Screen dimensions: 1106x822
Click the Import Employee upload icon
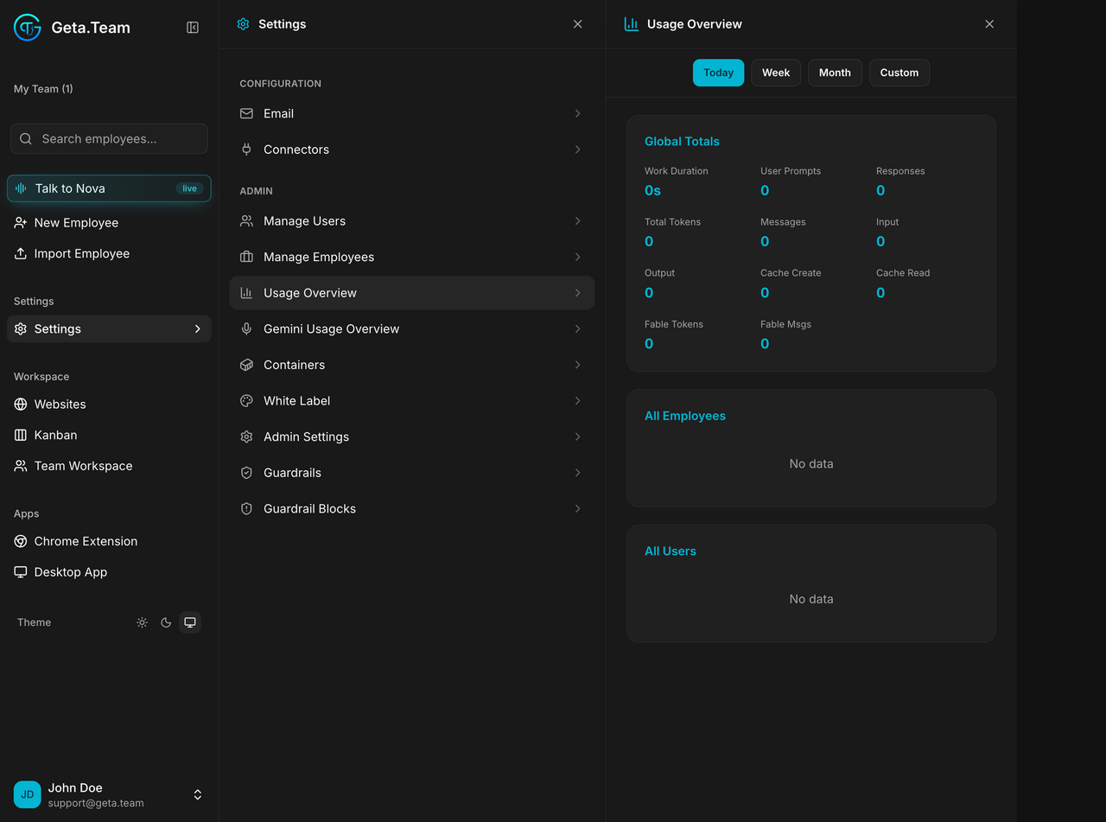point(21,253)
